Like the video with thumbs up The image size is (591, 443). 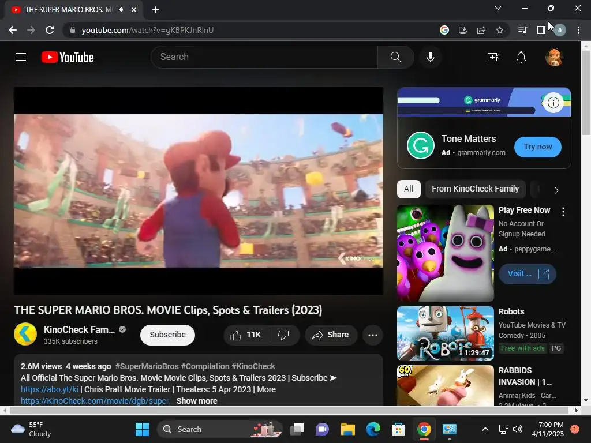246,335
